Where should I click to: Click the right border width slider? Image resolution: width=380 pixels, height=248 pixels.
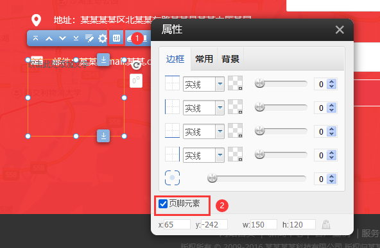pos(281,154)
